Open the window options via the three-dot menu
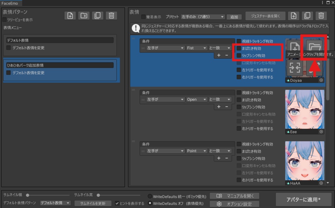 [322, 3]
